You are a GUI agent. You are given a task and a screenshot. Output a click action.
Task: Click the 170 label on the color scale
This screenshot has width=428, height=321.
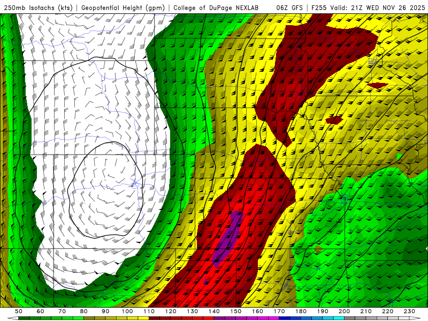point(279,311)
